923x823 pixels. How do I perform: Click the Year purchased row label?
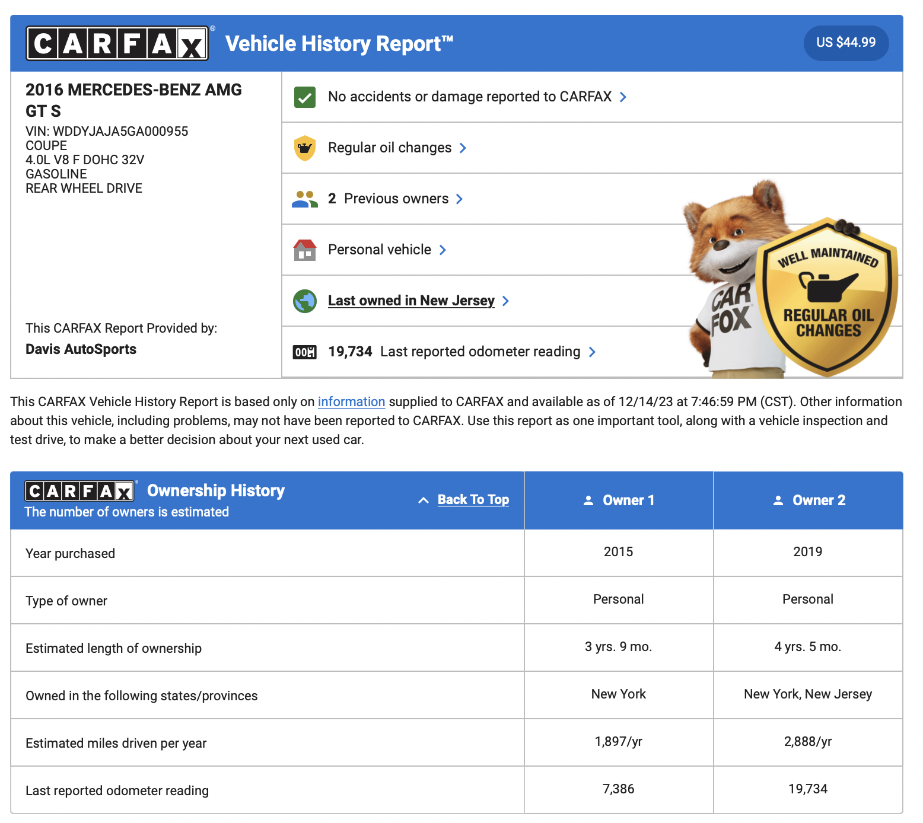70,553
